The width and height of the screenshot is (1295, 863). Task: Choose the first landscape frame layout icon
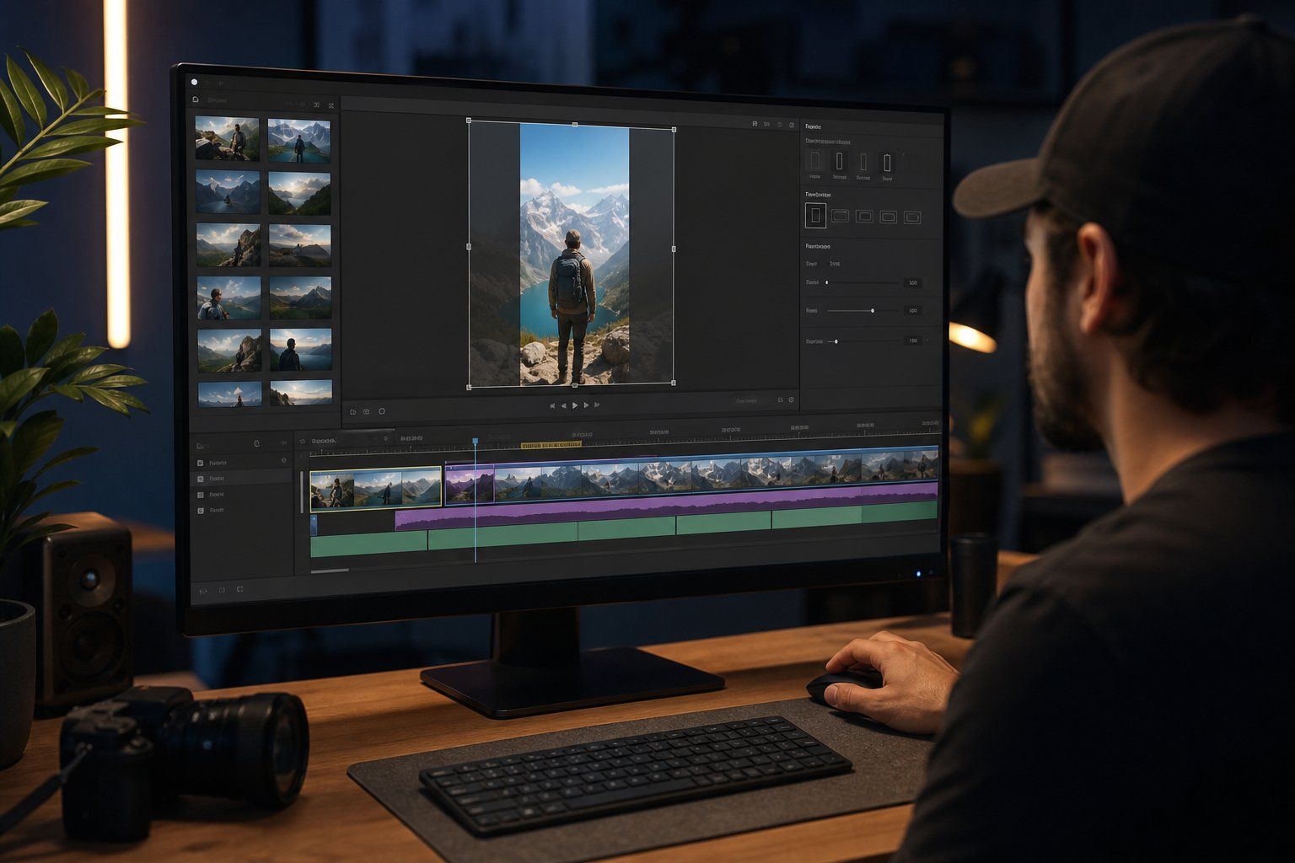(840, 216)
